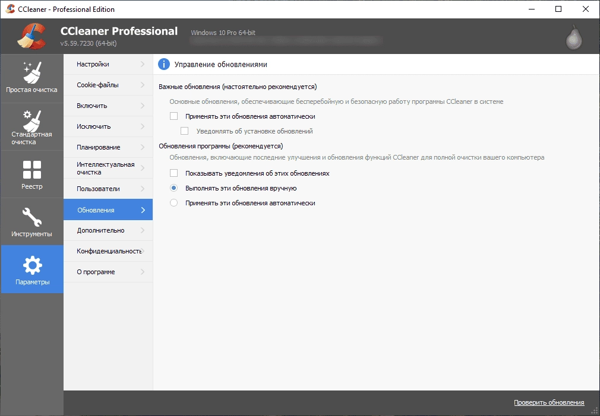Click the resize grip in the corner

click(595, 411)
